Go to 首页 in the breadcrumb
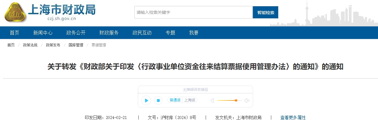The image size is (378, 122). (x=11, y=45)
